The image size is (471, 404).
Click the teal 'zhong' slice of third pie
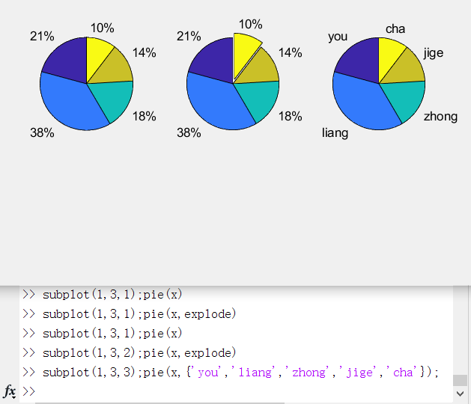[x=407, y=99]
